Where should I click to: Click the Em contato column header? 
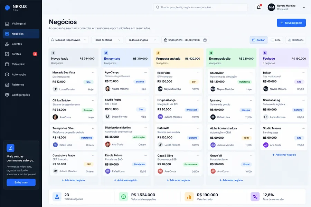click(126, 58)
